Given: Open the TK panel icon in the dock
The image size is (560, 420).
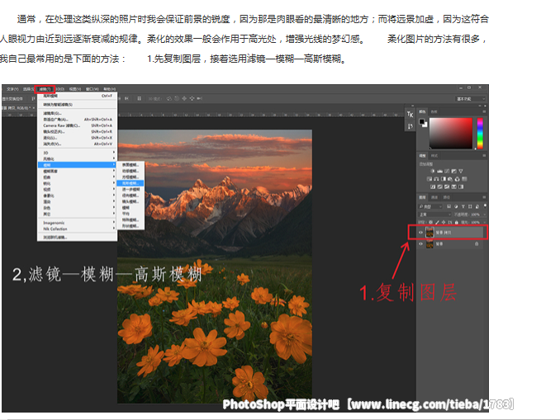Looking at the screenshot, I should [410, 114].
